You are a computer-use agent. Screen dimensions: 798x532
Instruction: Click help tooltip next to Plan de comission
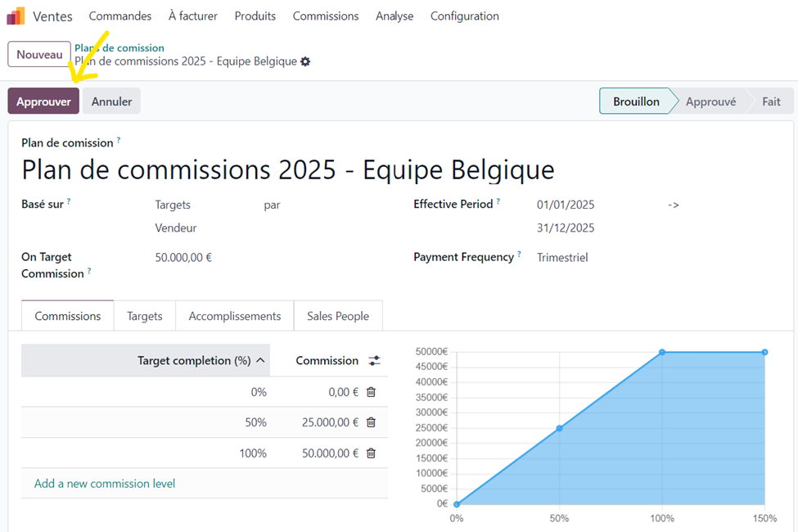[x=119, y=139]
